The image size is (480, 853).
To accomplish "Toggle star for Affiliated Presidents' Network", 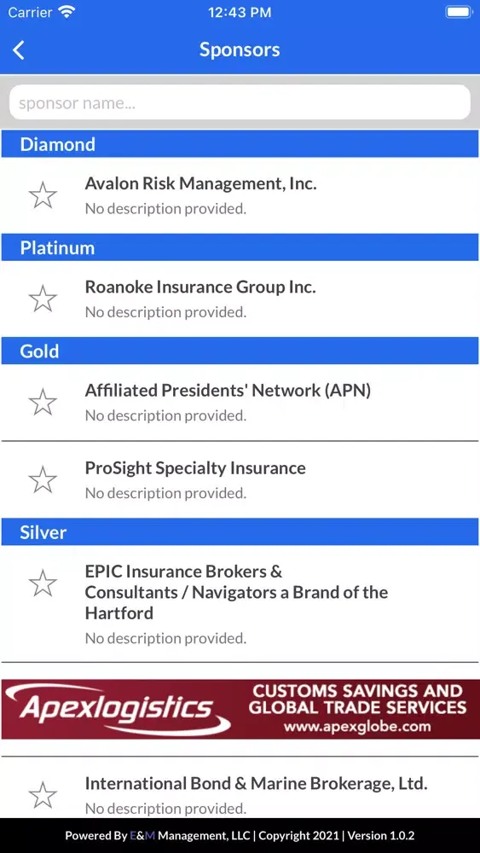I will pyautogui.click(x=43, y=402).
